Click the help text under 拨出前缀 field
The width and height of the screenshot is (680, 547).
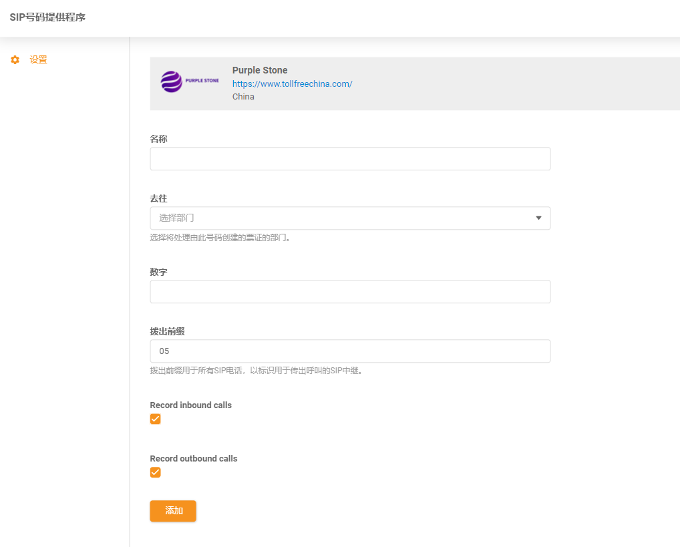click(256, 371)
